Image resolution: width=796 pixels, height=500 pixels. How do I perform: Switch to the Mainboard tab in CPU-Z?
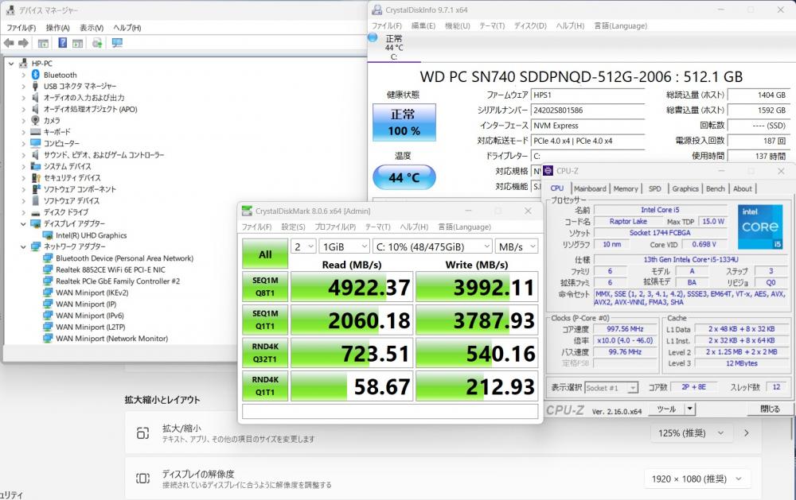tap(590, 188)
